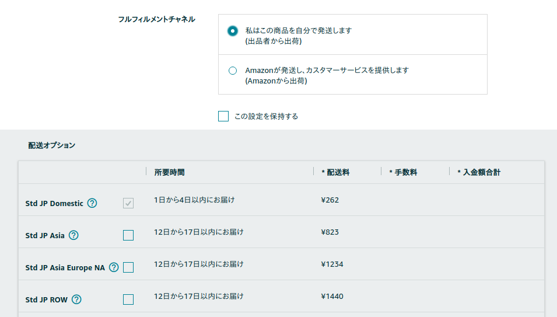557x317 pixels.
Task: Click the (Amazonから出荷) option text
Action: (x=276, y=81)
